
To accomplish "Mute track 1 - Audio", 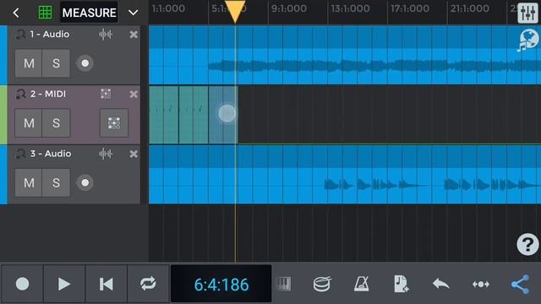I will (x=29, y=63).
